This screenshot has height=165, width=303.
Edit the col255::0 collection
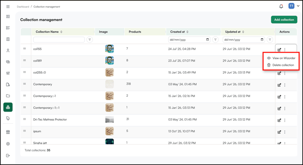(x=279, y=73)
